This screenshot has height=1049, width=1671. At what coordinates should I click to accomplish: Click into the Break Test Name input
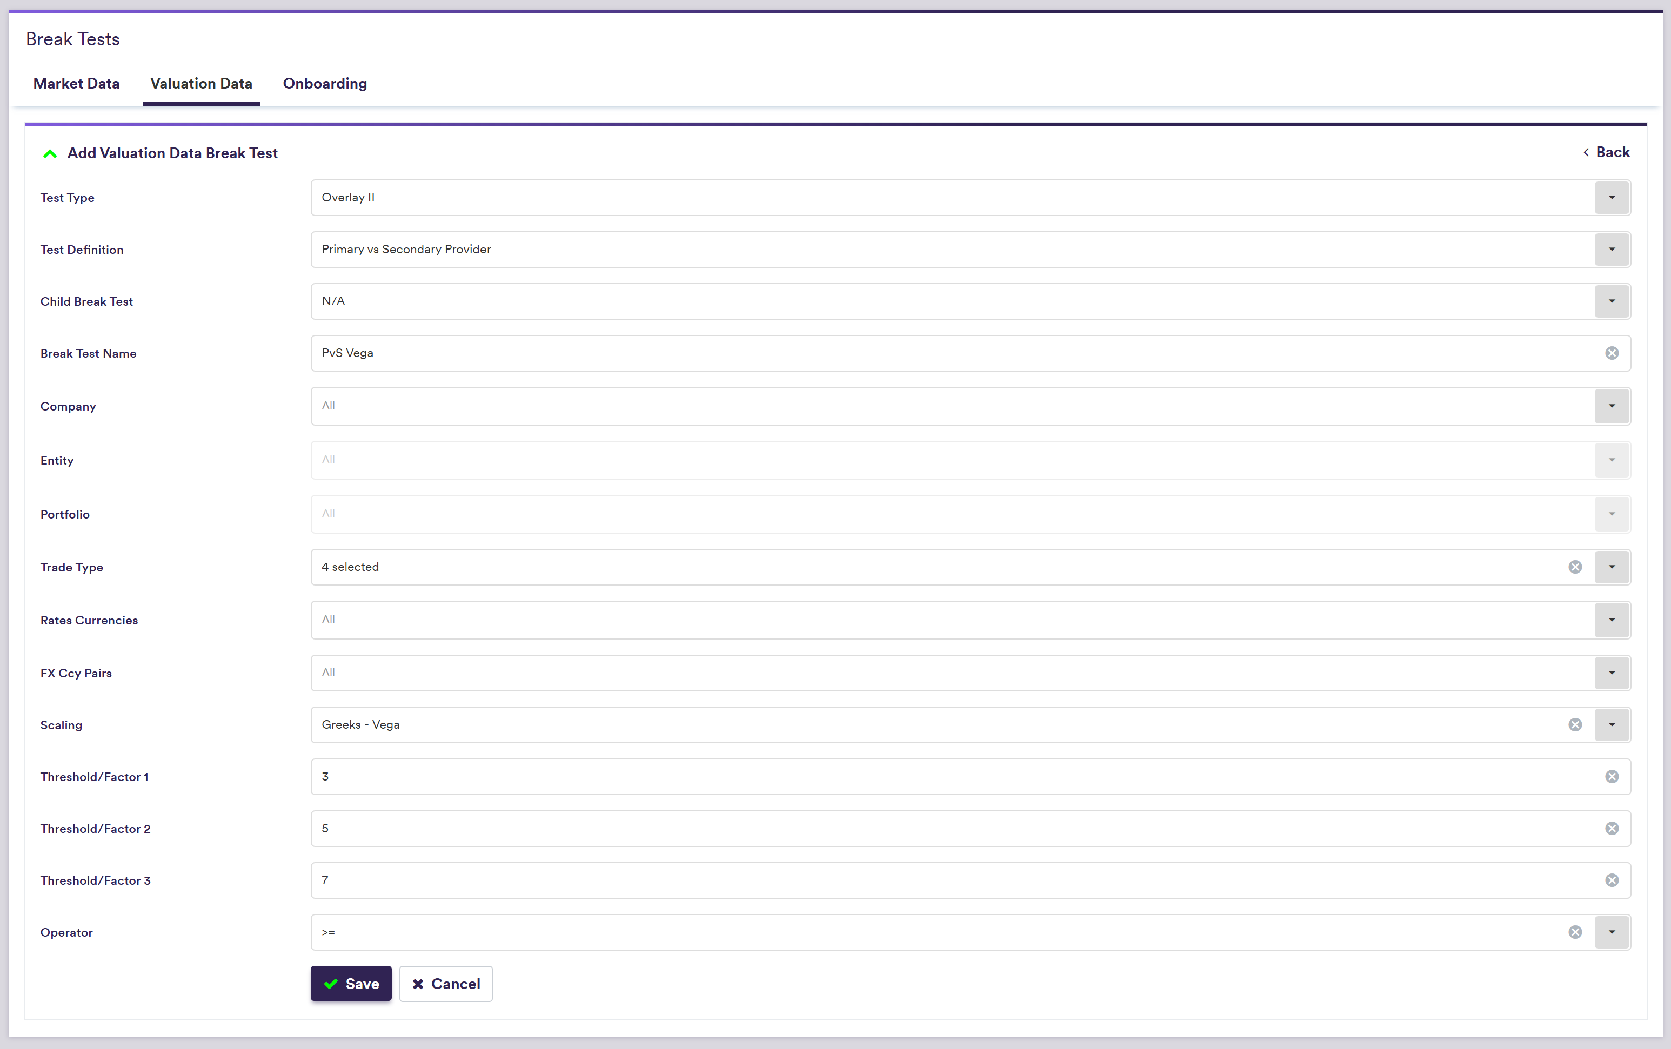902,353
